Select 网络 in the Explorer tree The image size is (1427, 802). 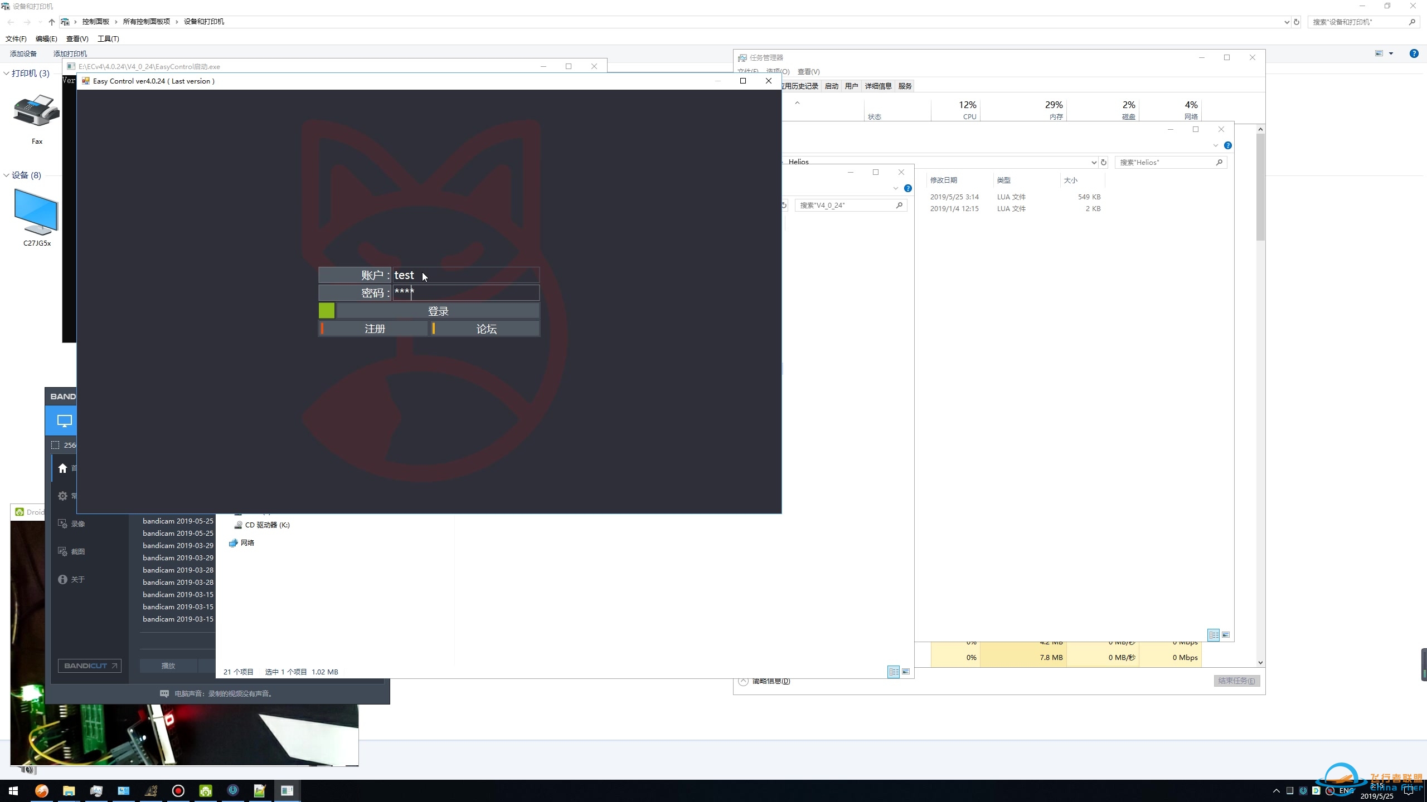tap(241, 542)
